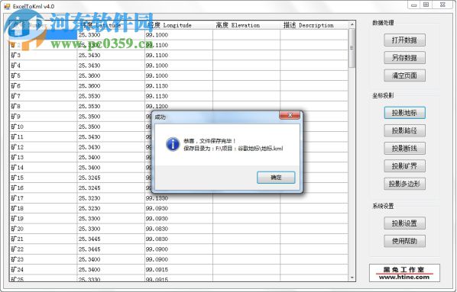457x292 pixels.
Task: Select the row label 矿4
Action: pyautogui.click(x=16, y=66)
